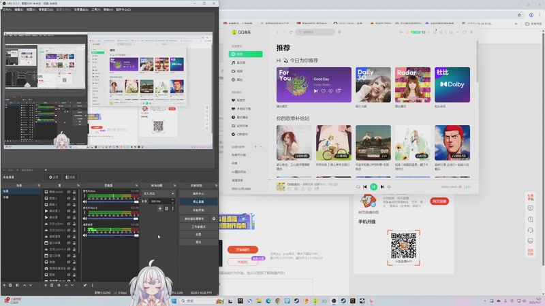Heart the Good Day song on For You card
Viewport: 545px width, 306px height.
click(x=323, y=91)
